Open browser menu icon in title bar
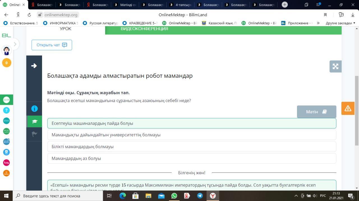 click(x=318, y=4)
